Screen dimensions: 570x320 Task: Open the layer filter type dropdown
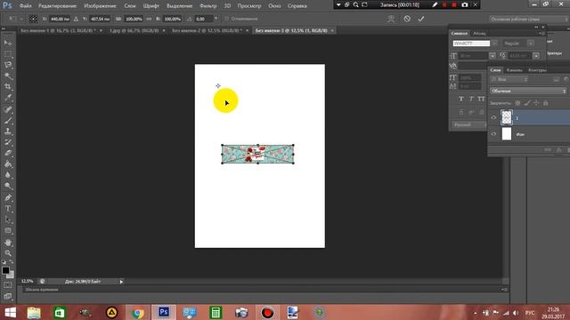point(509,79)
